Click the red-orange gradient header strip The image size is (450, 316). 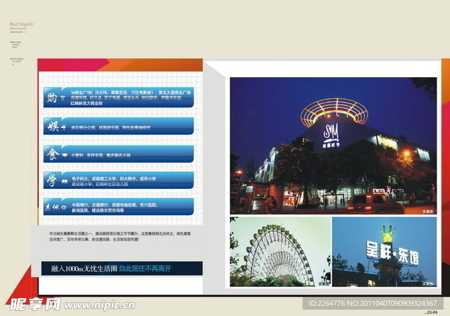(120, 64)
